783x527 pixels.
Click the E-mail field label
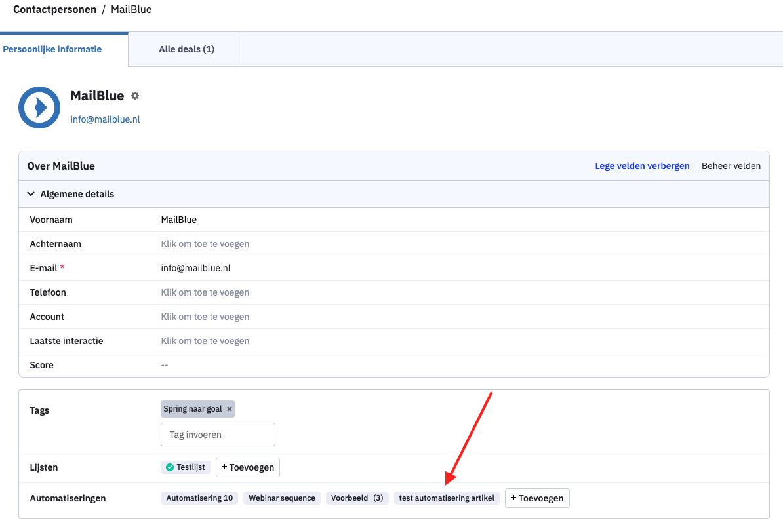(x=43, y=269)
